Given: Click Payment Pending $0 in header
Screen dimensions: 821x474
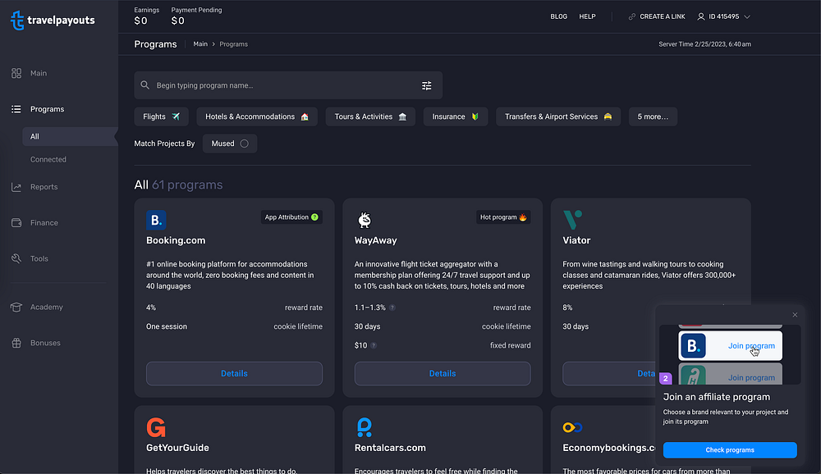Looking at the screenshot, I should pyautogui.click(x=196, y=16).
